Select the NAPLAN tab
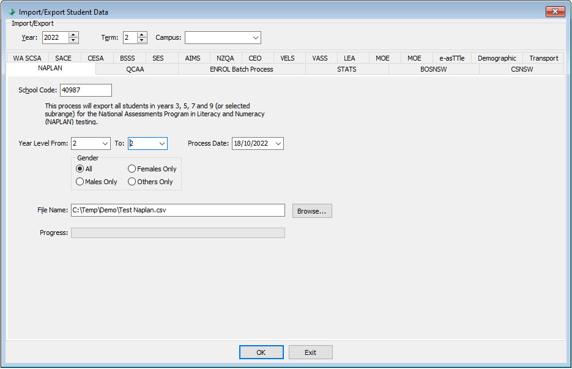The height and width of the screenshot is (369, 572). coord(50,69)
